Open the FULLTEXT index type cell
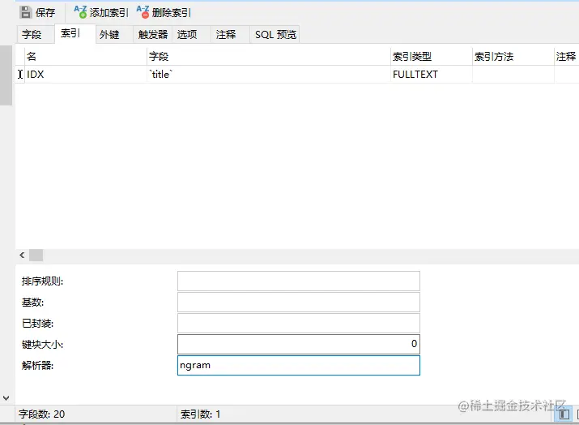The width and height of the screenshot is (579, 425). 432,75
